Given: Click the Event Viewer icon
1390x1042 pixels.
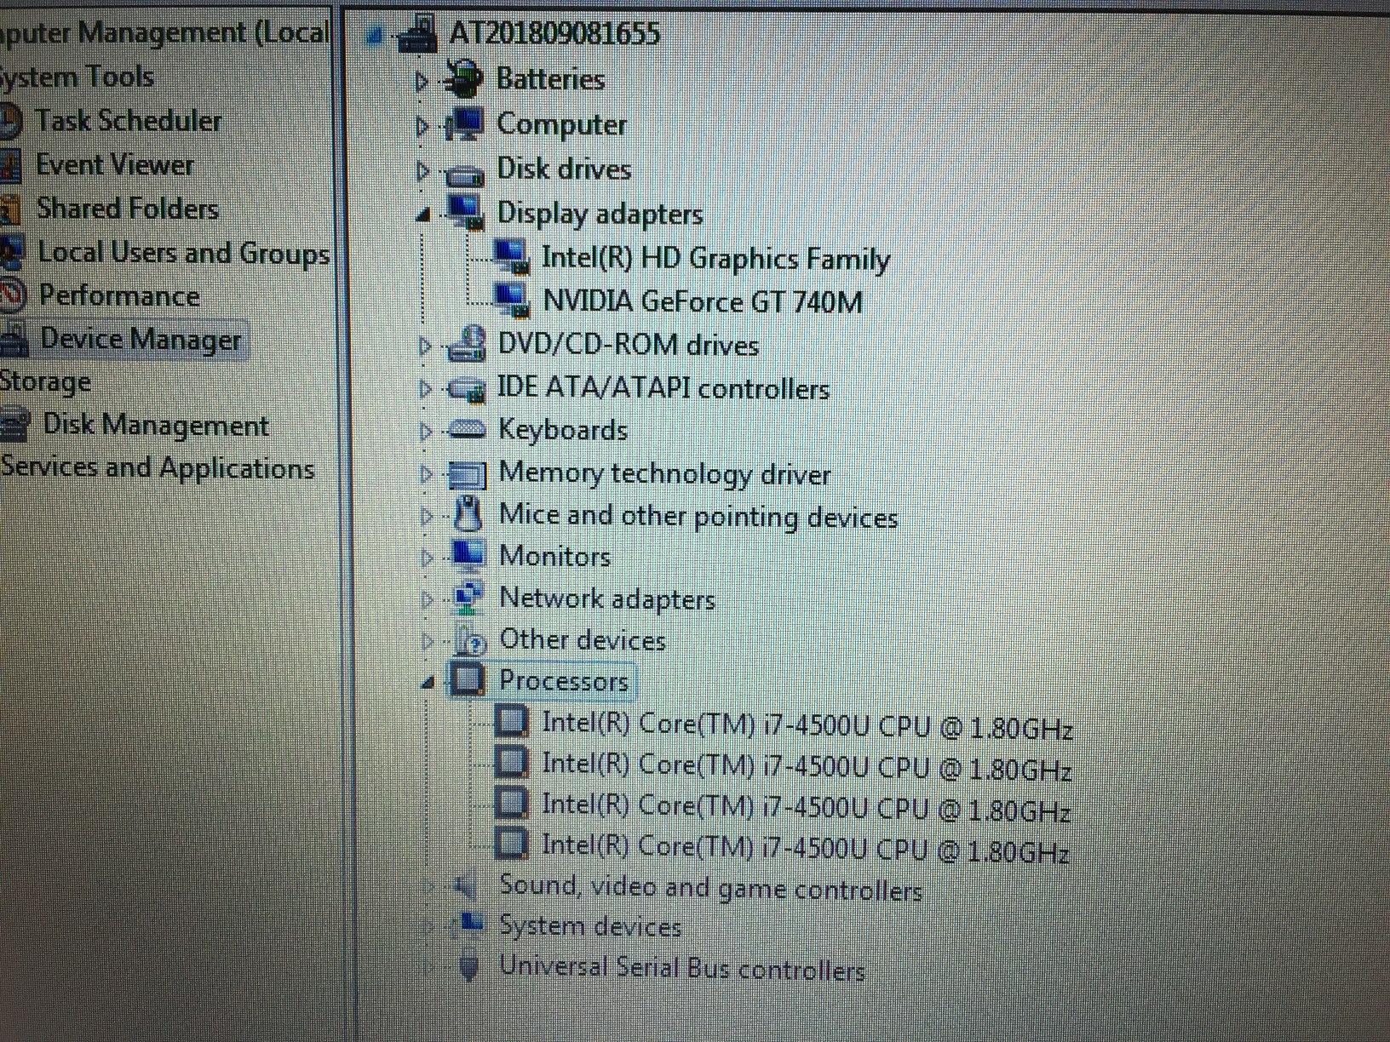Looking at the screenshot, I should [x=12, y=163].
